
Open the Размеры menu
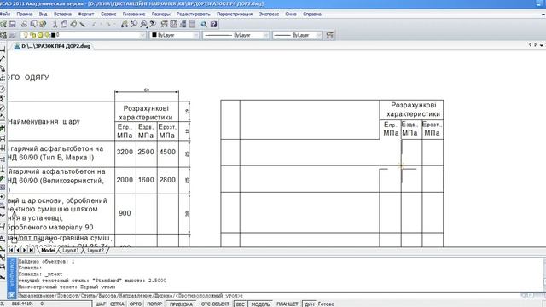[161, 14]
